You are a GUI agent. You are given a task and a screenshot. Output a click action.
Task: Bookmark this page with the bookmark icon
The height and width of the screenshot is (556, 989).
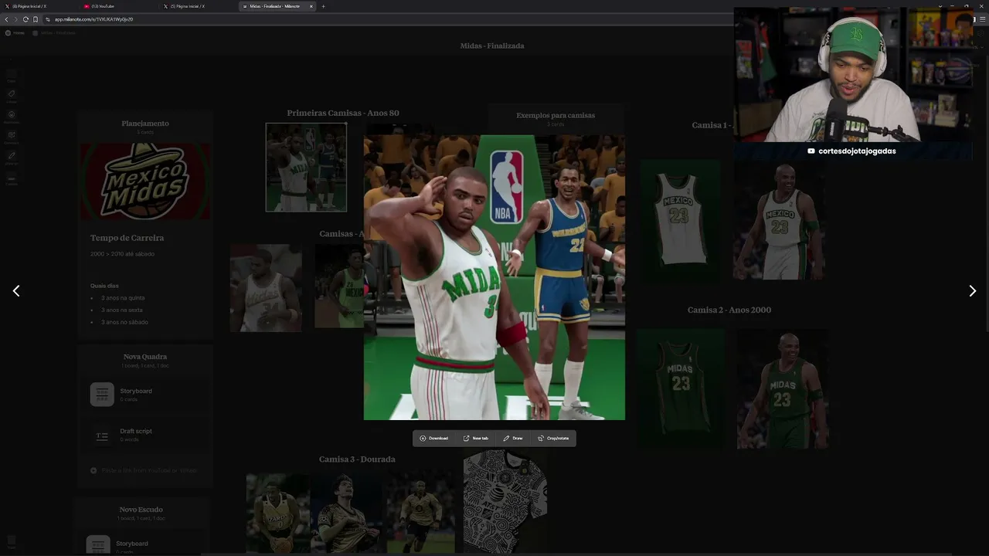coord(35,19)
